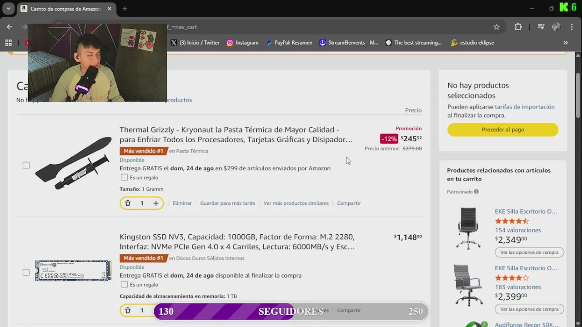582x327 pixels.
Task: Select the Thermal Grizzly item checkbox
Action: tap(26, 165)
